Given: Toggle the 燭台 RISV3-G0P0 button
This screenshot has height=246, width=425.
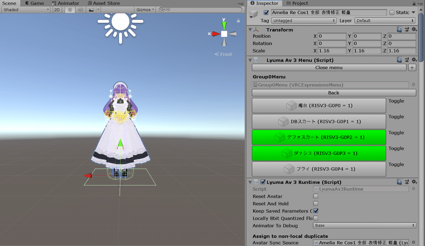Looking at the screenshot, I should (319, 106).
